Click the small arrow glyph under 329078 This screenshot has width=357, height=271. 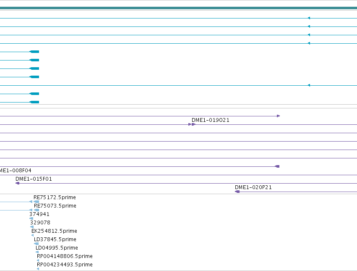[32, 227]
